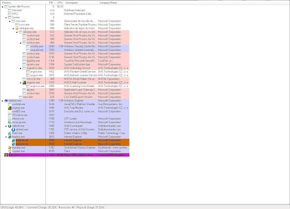
Task: Click the Sysinternals Process Explorer icon
Action: [10, 147]
